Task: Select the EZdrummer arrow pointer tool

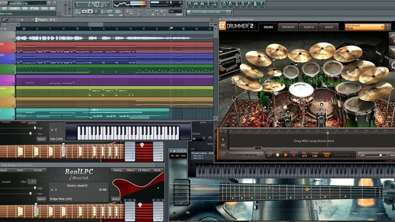Action: pos(223,139)
